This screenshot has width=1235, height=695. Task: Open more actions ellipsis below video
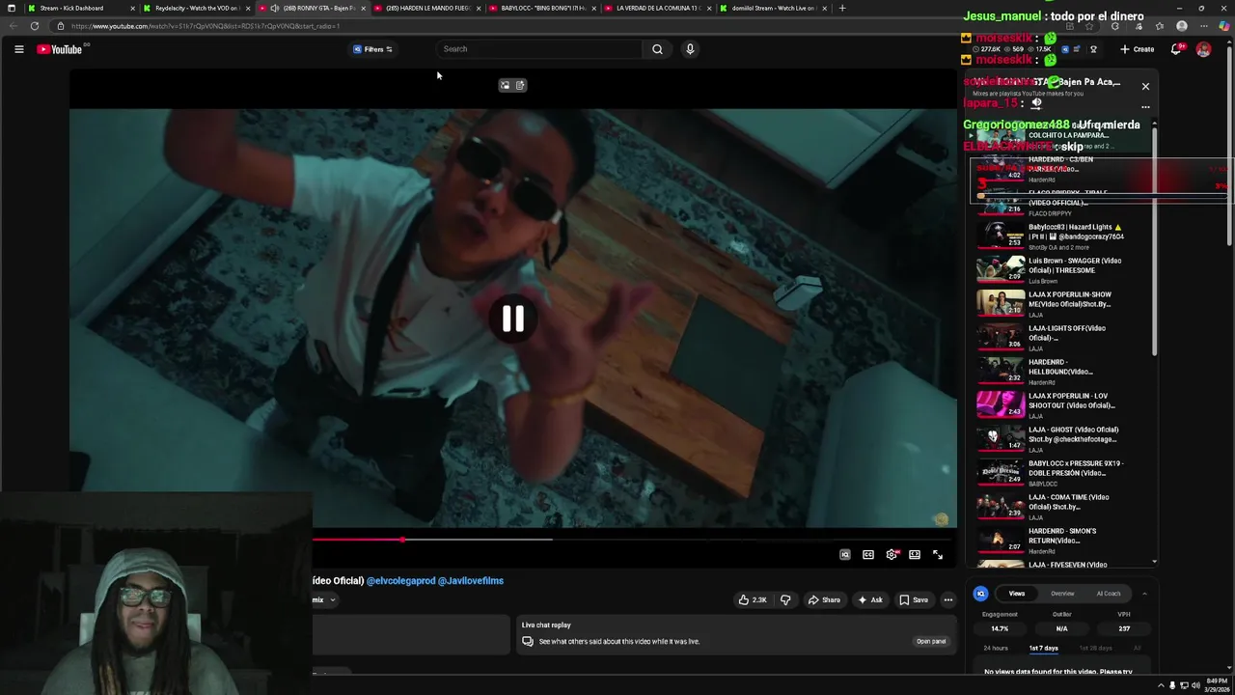click(947, 599)
